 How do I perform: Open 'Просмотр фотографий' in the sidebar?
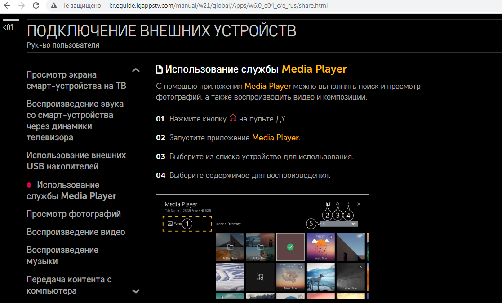[74, 214]
